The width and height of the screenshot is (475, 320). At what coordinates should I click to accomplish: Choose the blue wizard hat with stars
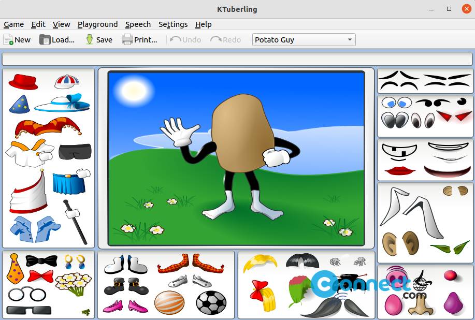[x=19, y=105]
